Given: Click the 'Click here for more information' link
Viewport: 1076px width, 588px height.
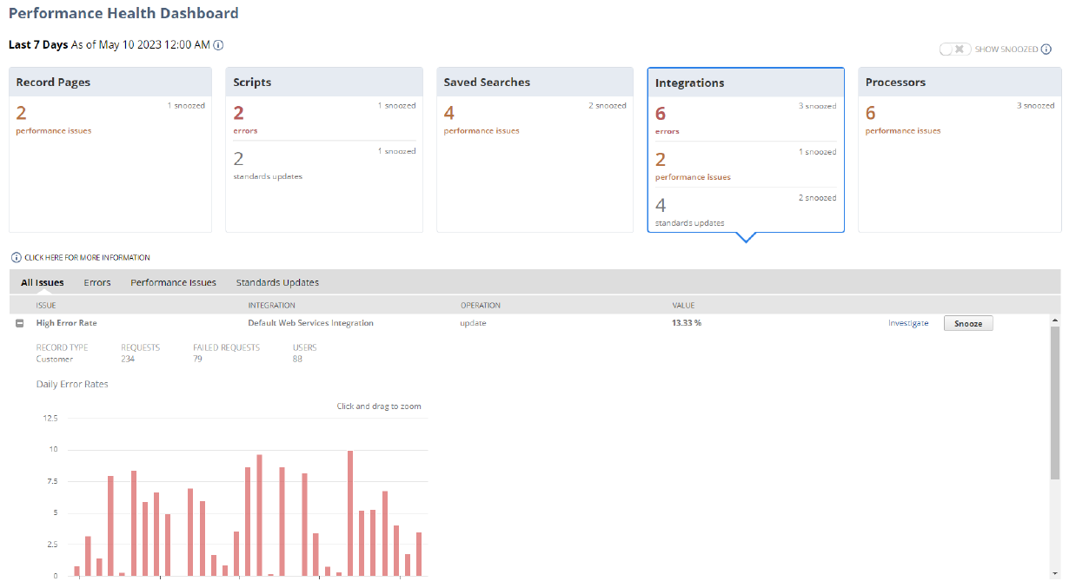Looking at the screenshot, I should (88, 257).
